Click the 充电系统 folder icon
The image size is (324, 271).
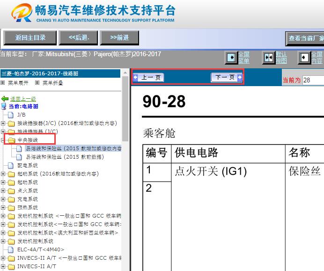(11, 199)
